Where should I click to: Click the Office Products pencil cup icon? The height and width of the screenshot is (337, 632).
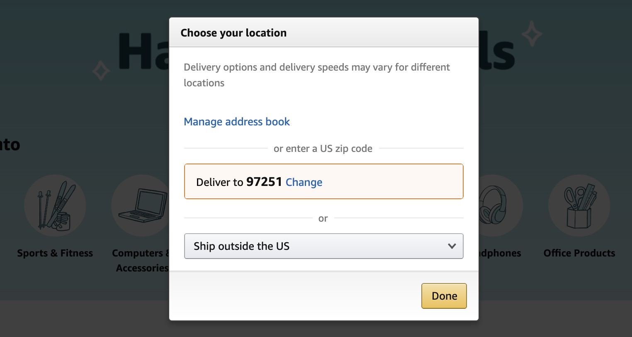point(579,205)
